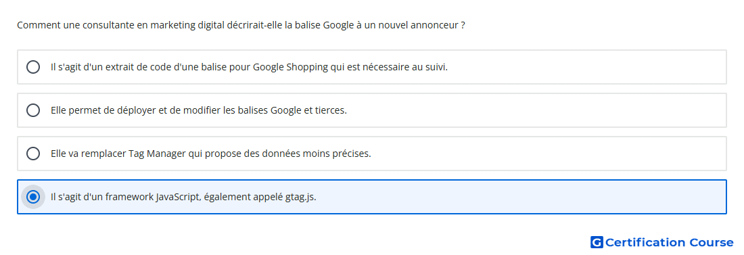Image resolution: width=744 pixels, height=255 pixels.
Task: Click empty area of the third answer card
Action: click(546, 154)
